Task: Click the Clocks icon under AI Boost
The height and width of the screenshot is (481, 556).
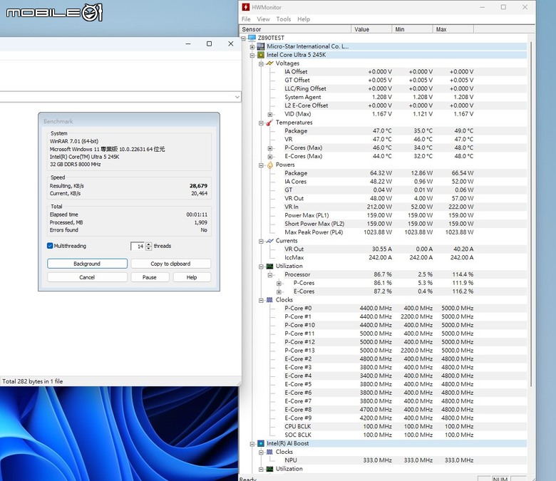Action: tap(270, 452)
